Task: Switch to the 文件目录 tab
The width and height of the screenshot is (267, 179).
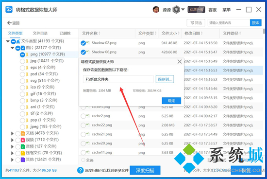Action: (x=40, y=33)
